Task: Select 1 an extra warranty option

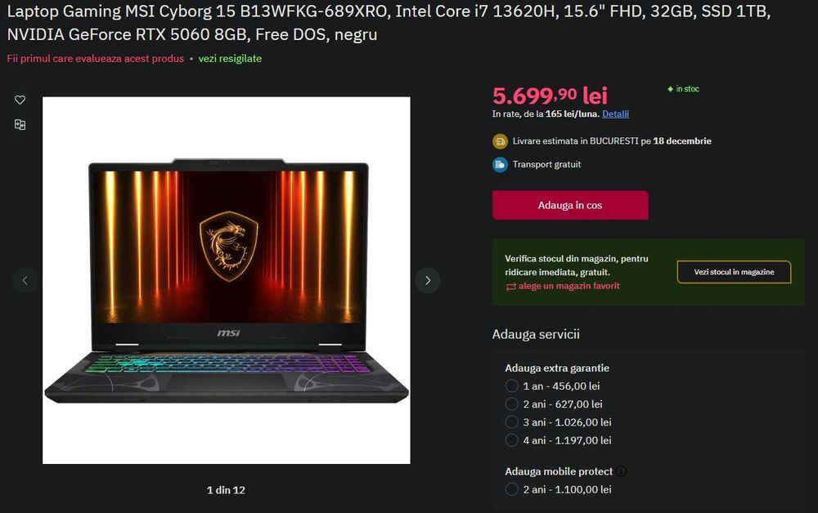Action: (511, 386)
